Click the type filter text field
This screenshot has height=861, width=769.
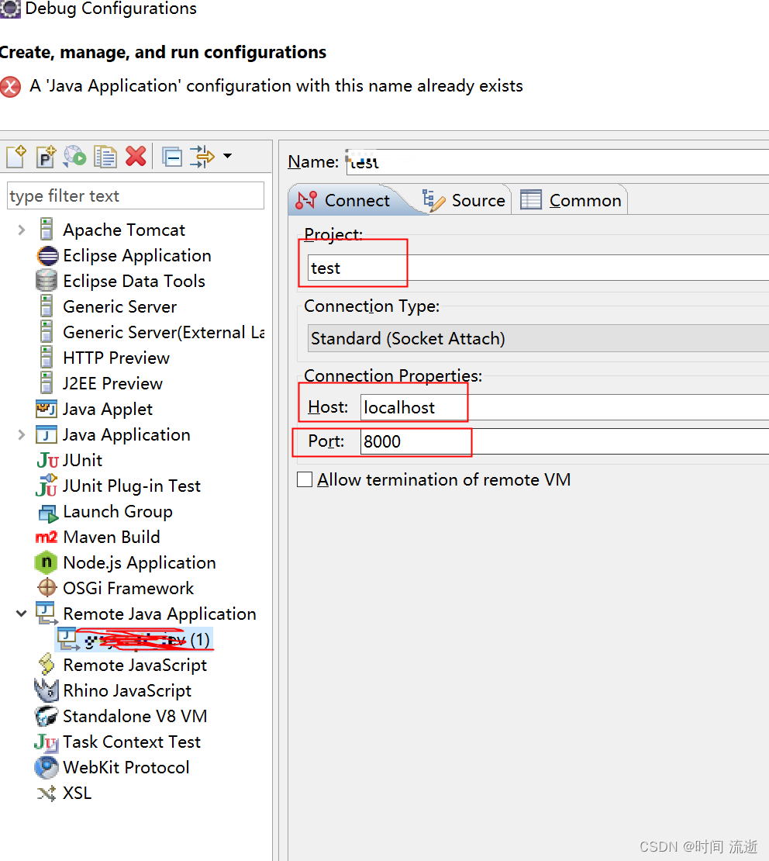click(135, 196)
